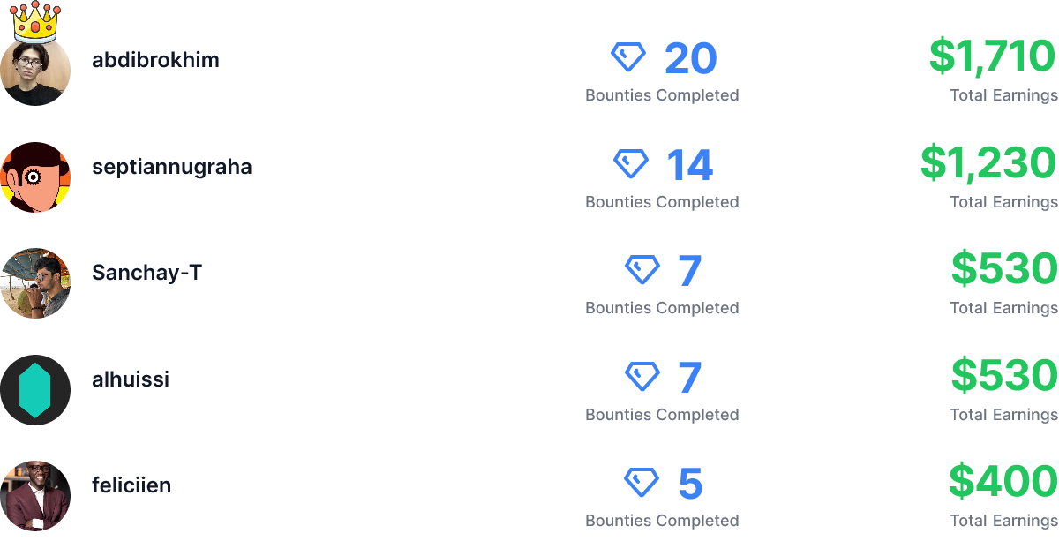Open the feliciien username link
This screenshot has height=556, width=1059.
[131, 485]
